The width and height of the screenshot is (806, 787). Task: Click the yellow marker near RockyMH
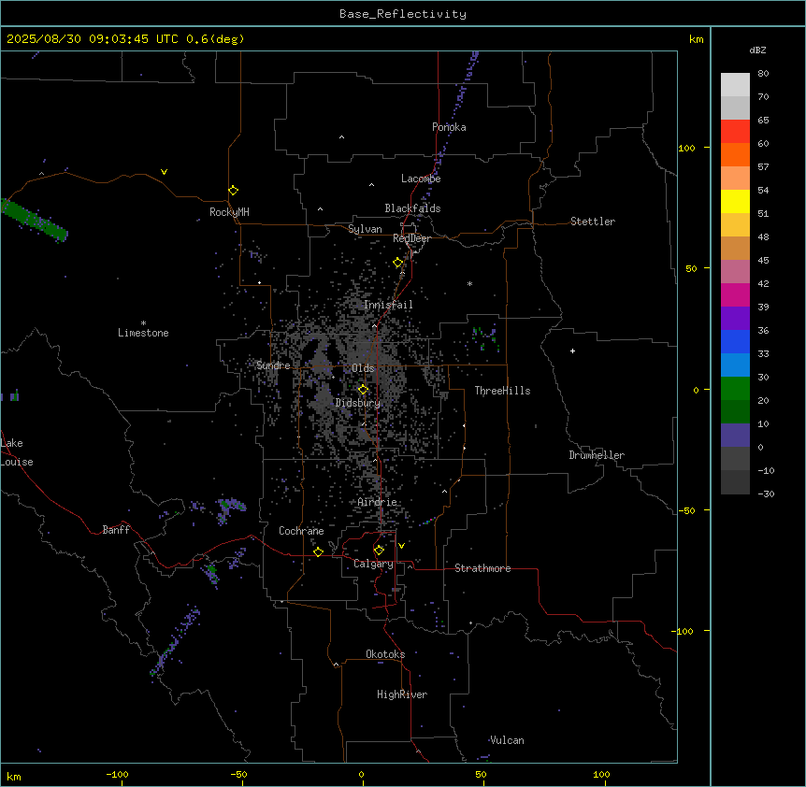tap(233, 191)
